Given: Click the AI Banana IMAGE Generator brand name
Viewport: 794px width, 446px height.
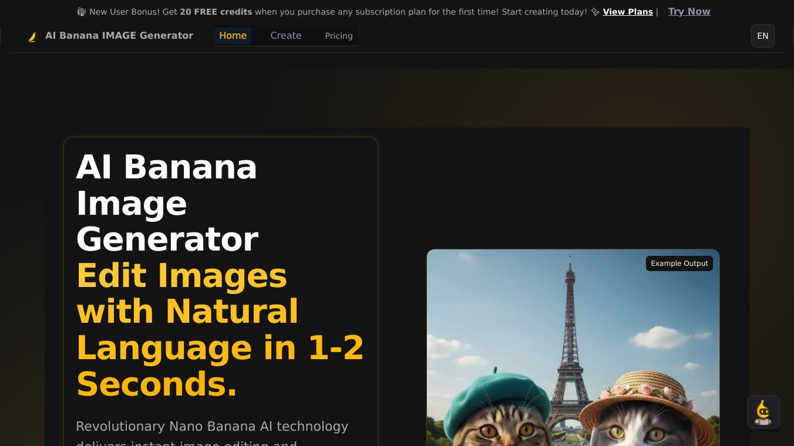Looking at the screenshot, I should coord(119,36).
